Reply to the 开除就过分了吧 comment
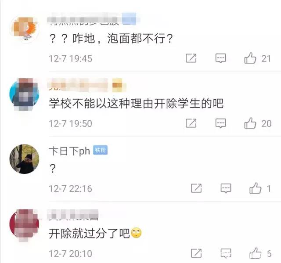 (226, 253)
